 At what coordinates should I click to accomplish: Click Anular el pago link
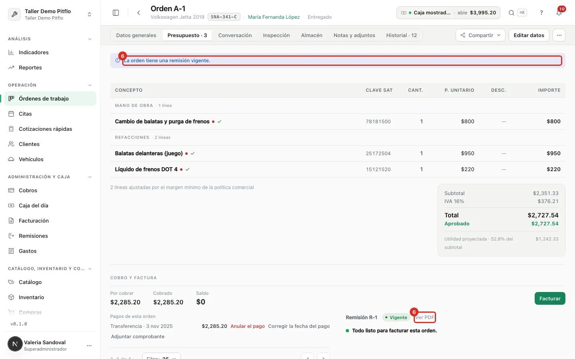pyautogui.click(x=248, y=326)
